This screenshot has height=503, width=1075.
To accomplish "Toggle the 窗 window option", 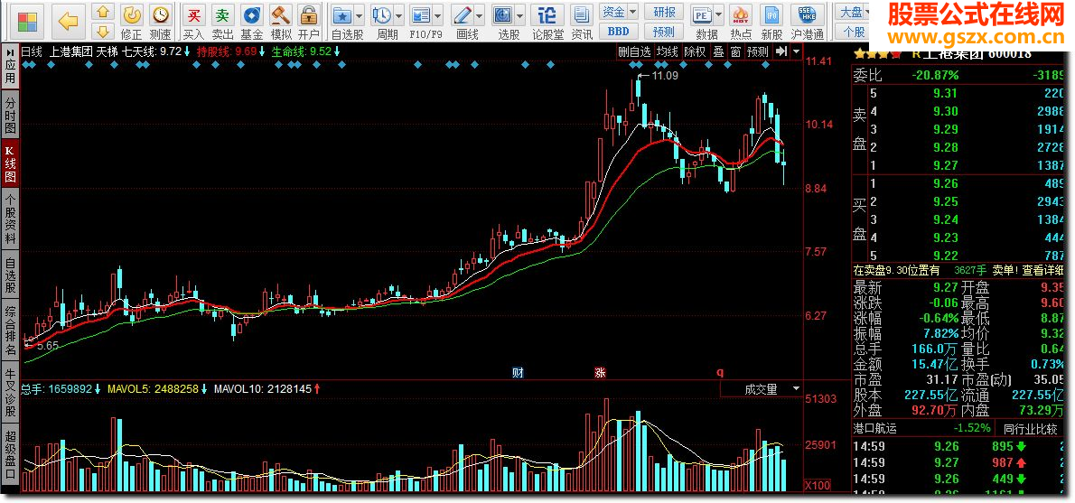I will [735, 51].
